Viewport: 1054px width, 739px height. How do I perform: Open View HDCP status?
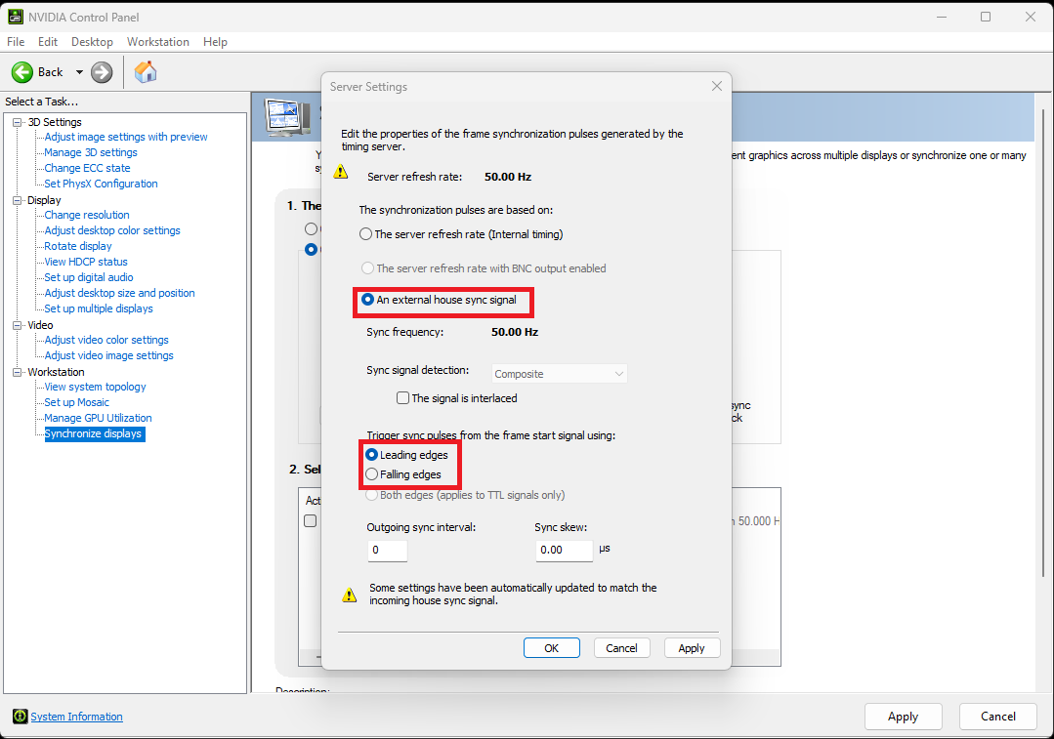[86, 262]
